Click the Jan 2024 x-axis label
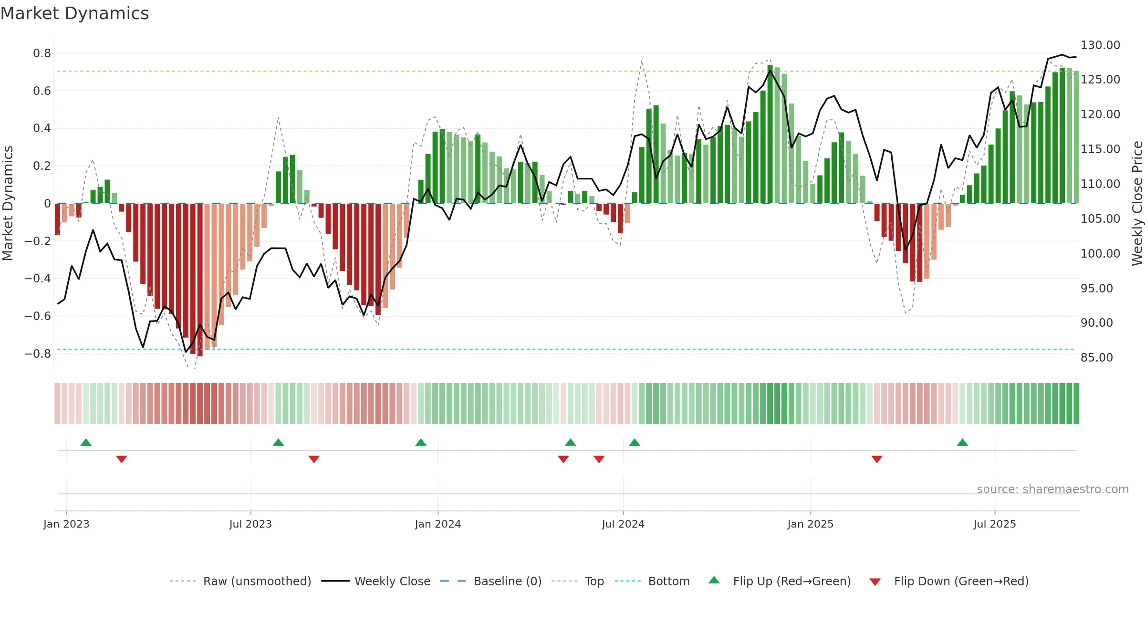Viewport: 1145px width, 644px height. (x=438, y=524)
